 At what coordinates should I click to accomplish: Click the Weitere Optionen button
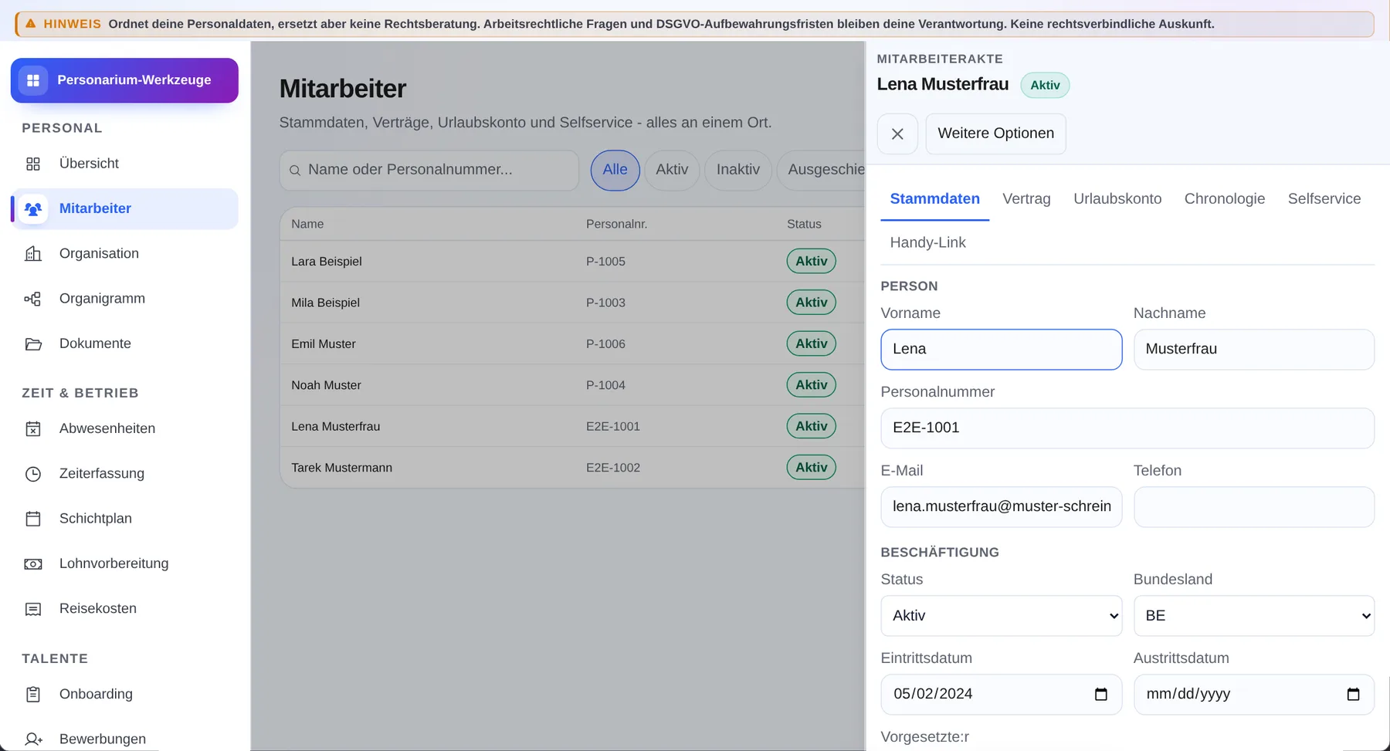coord(995,134)
